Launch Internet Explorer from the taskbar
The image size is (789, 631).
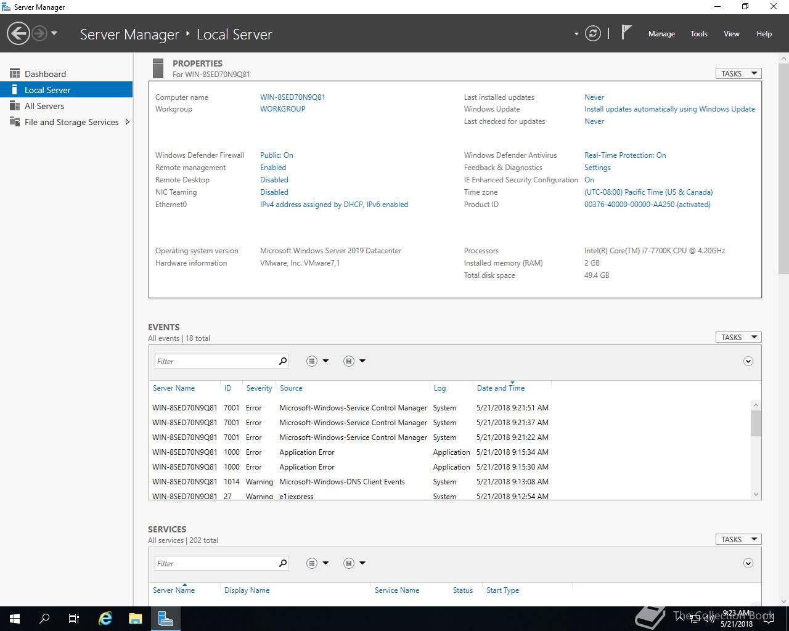click(106, 619)
